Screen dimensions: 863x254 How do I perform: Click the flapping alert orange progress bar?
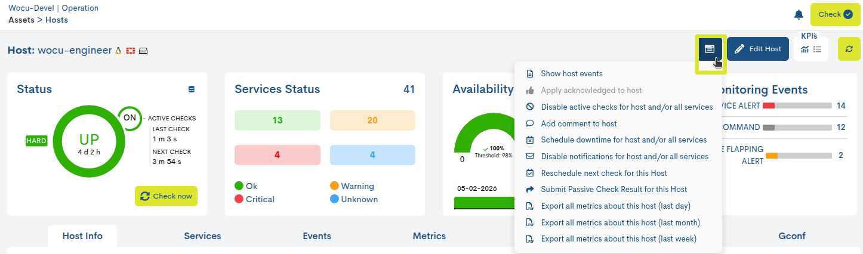(799, 156)
